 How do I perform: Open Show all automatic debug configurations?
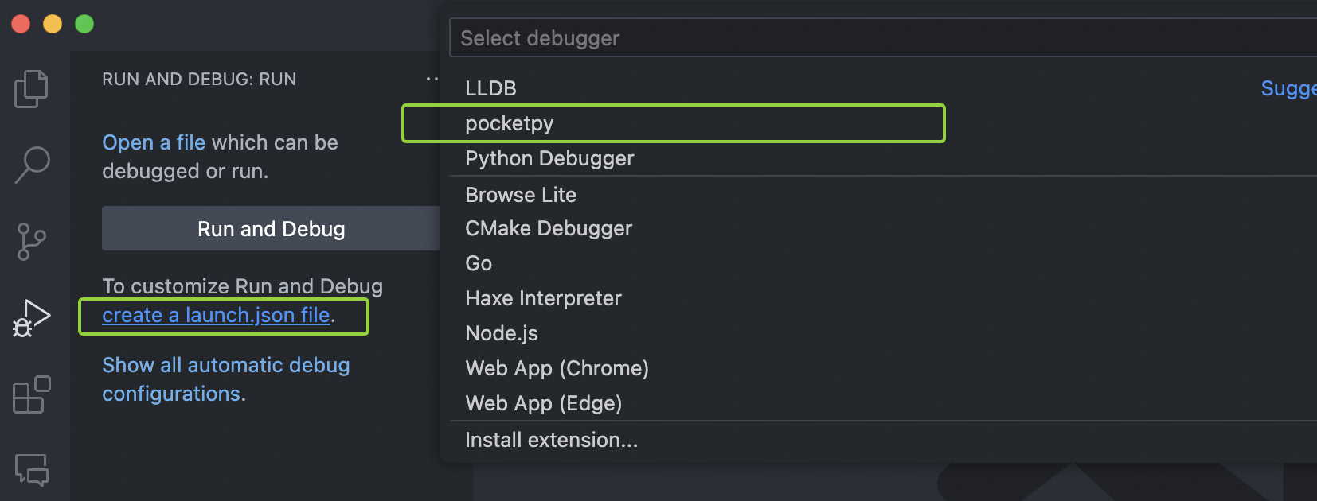(225, 379)
